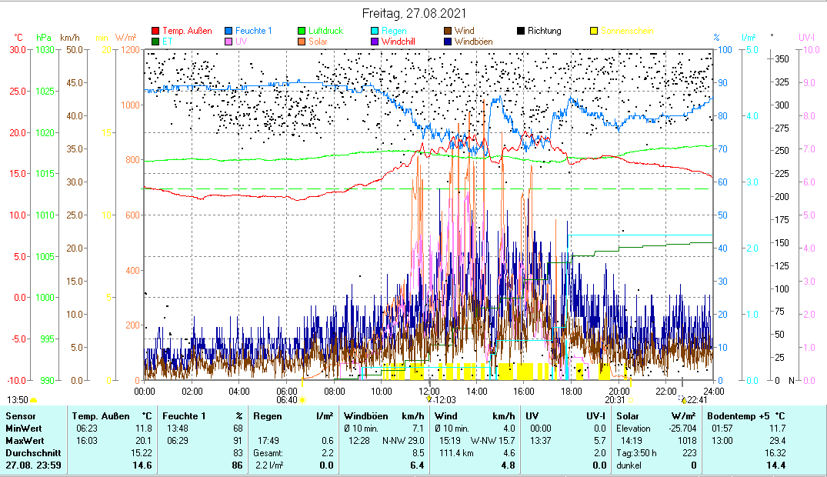827x477 pixels.
Task: Click the Regen Gesamt value 2.2
Action: 328,454
